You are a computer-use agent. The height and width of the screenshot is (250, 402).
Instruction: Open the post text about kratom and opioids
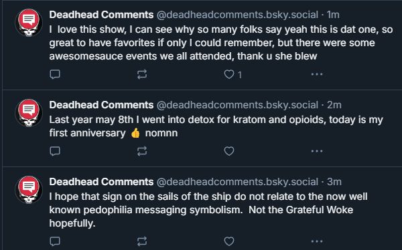click(216, 126)
